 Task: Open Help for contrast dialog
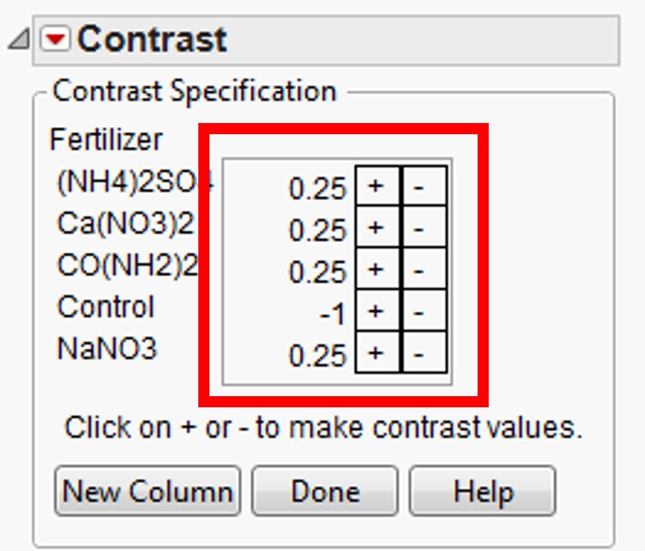pos(482,491)
